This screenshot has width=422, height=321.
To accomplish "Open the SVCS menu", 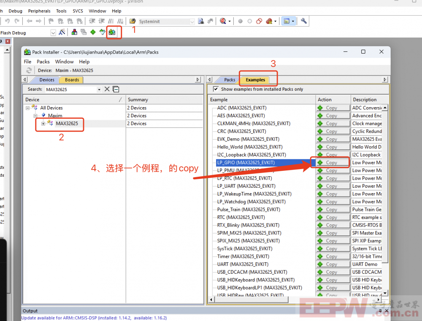I will click(x=78, y=11).
